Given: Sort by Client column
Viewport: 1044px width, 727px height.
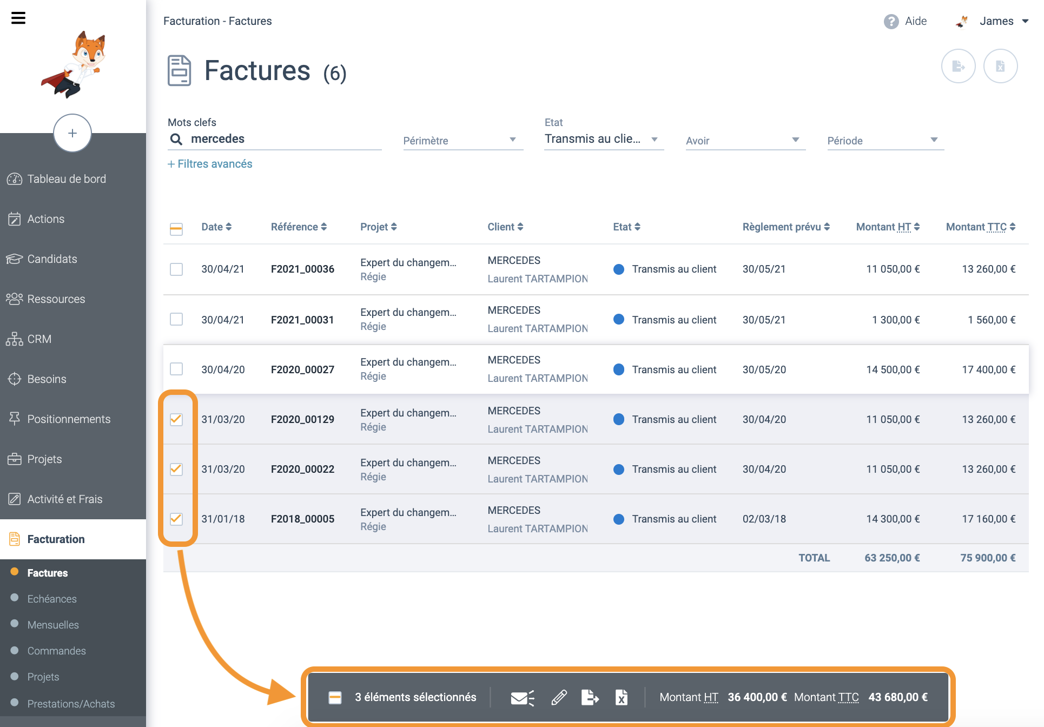Looking at the screenshot, I should tap(505, 227).
